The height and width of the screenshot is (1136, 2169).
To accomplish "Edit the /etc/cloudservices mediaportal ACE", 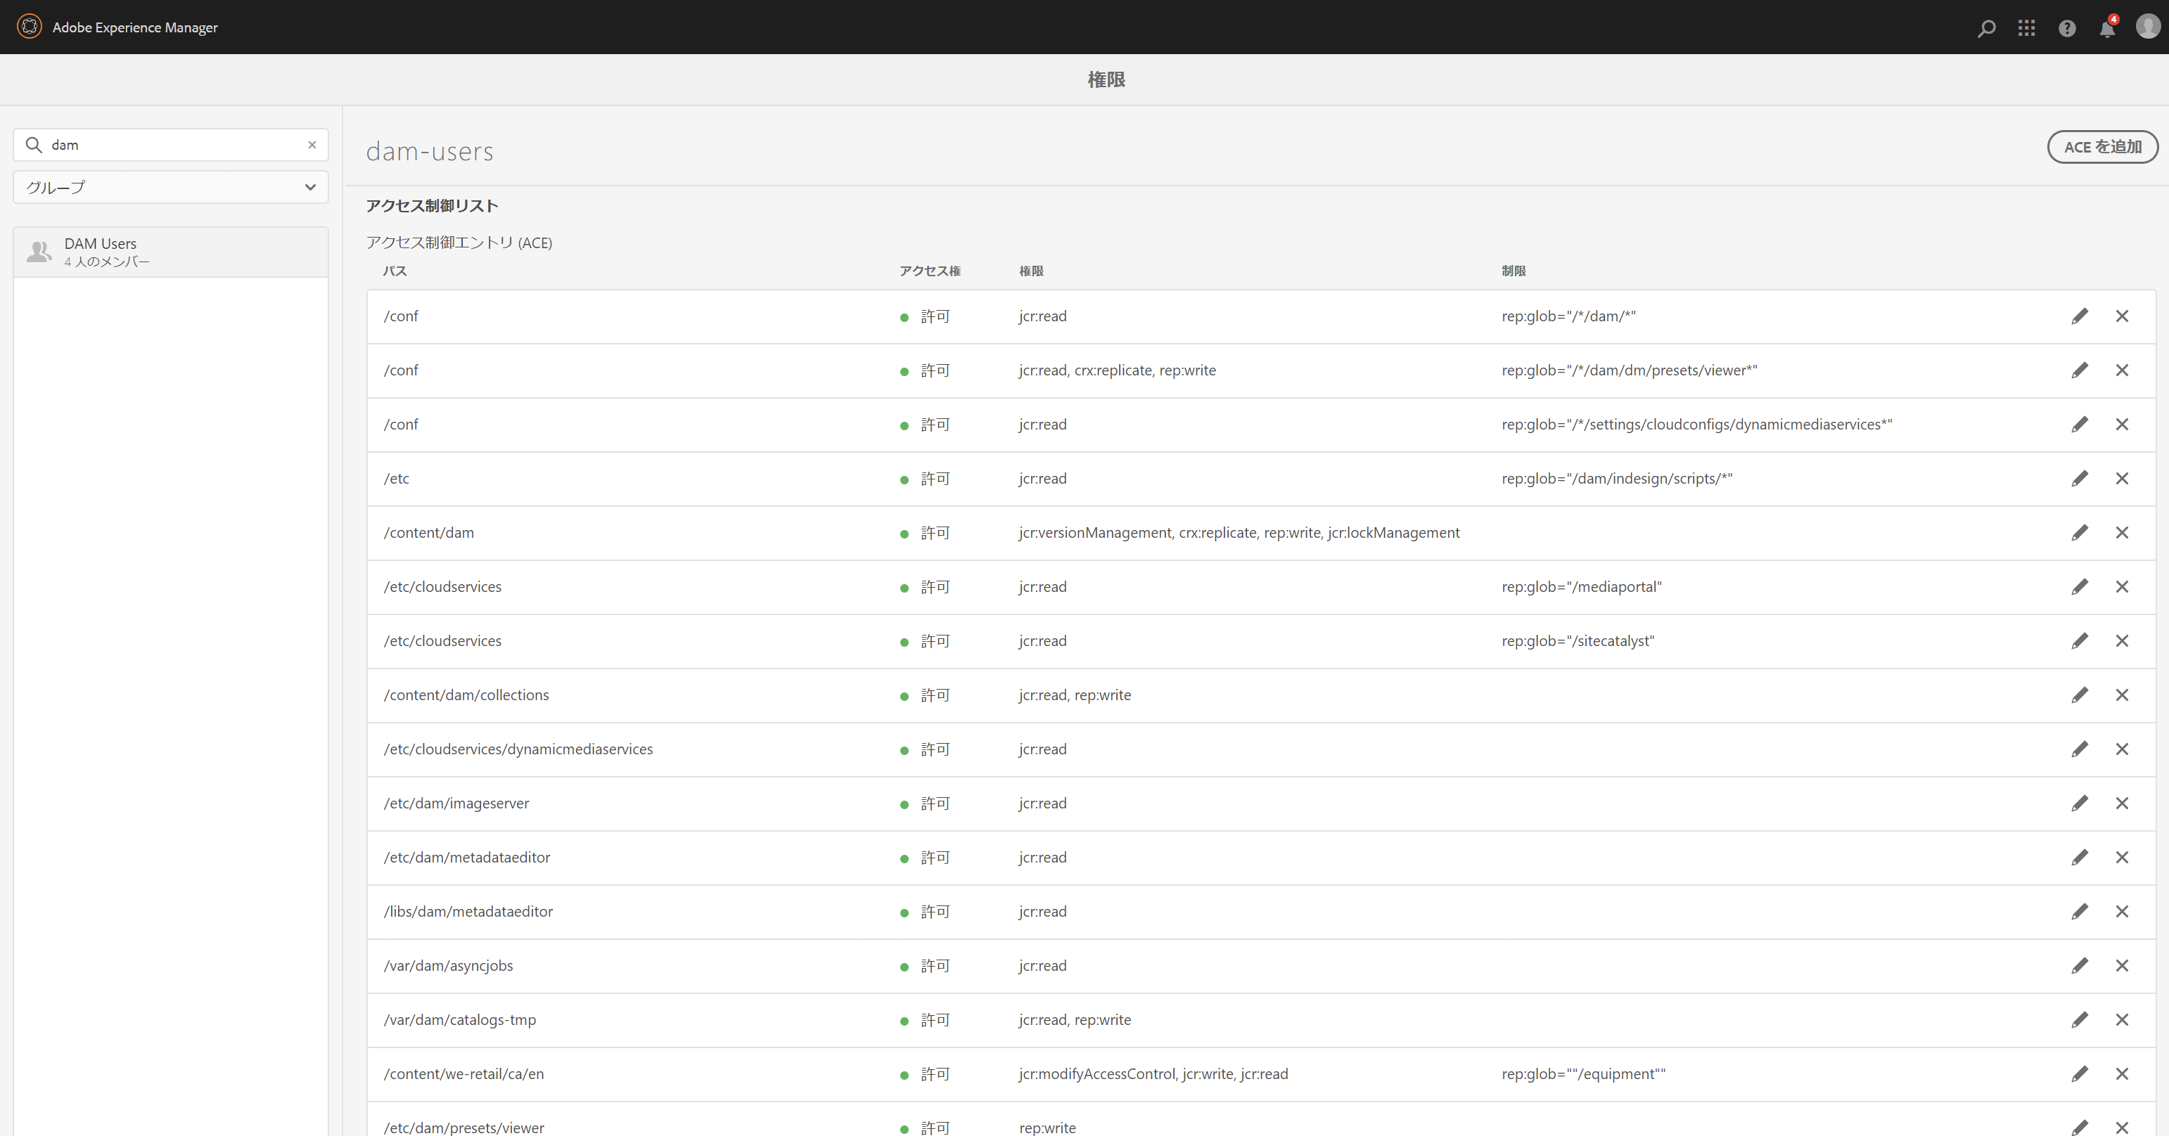I will 2080,586.
